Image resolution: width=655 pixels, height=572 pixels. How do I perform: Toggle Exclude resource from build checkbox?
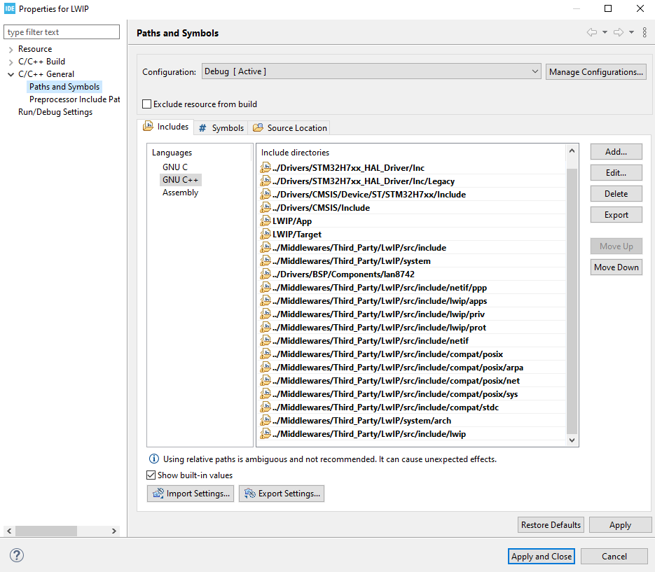pyautogui.click(x=146, y=104)
